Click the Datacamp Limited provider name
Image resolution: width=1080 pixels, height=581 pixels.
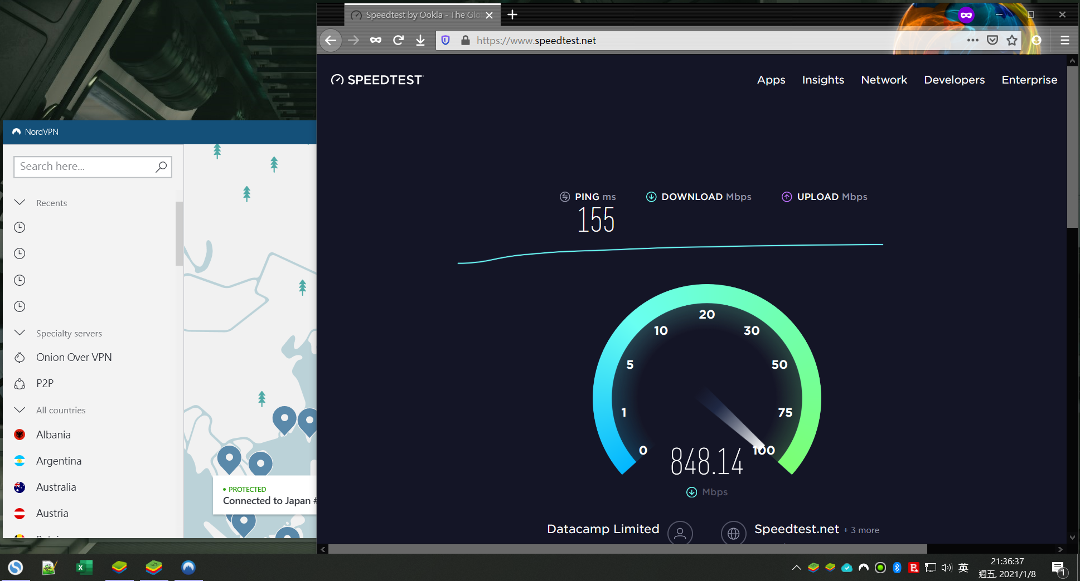(603, 529)
